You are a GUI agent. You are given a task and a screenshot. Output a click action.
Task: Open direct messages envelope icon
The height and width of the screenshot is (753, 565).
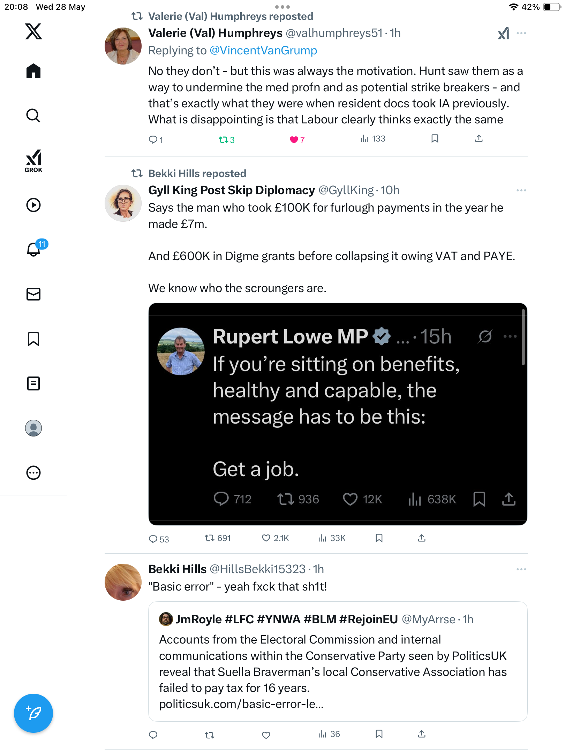click(x=33, y=294)
